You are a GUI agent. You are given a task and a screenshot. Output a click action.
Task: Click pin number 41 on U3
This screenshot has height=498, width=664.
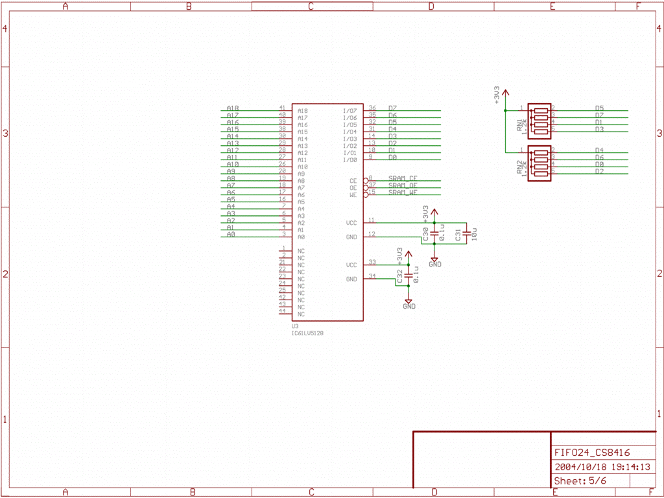coord(282,108)
